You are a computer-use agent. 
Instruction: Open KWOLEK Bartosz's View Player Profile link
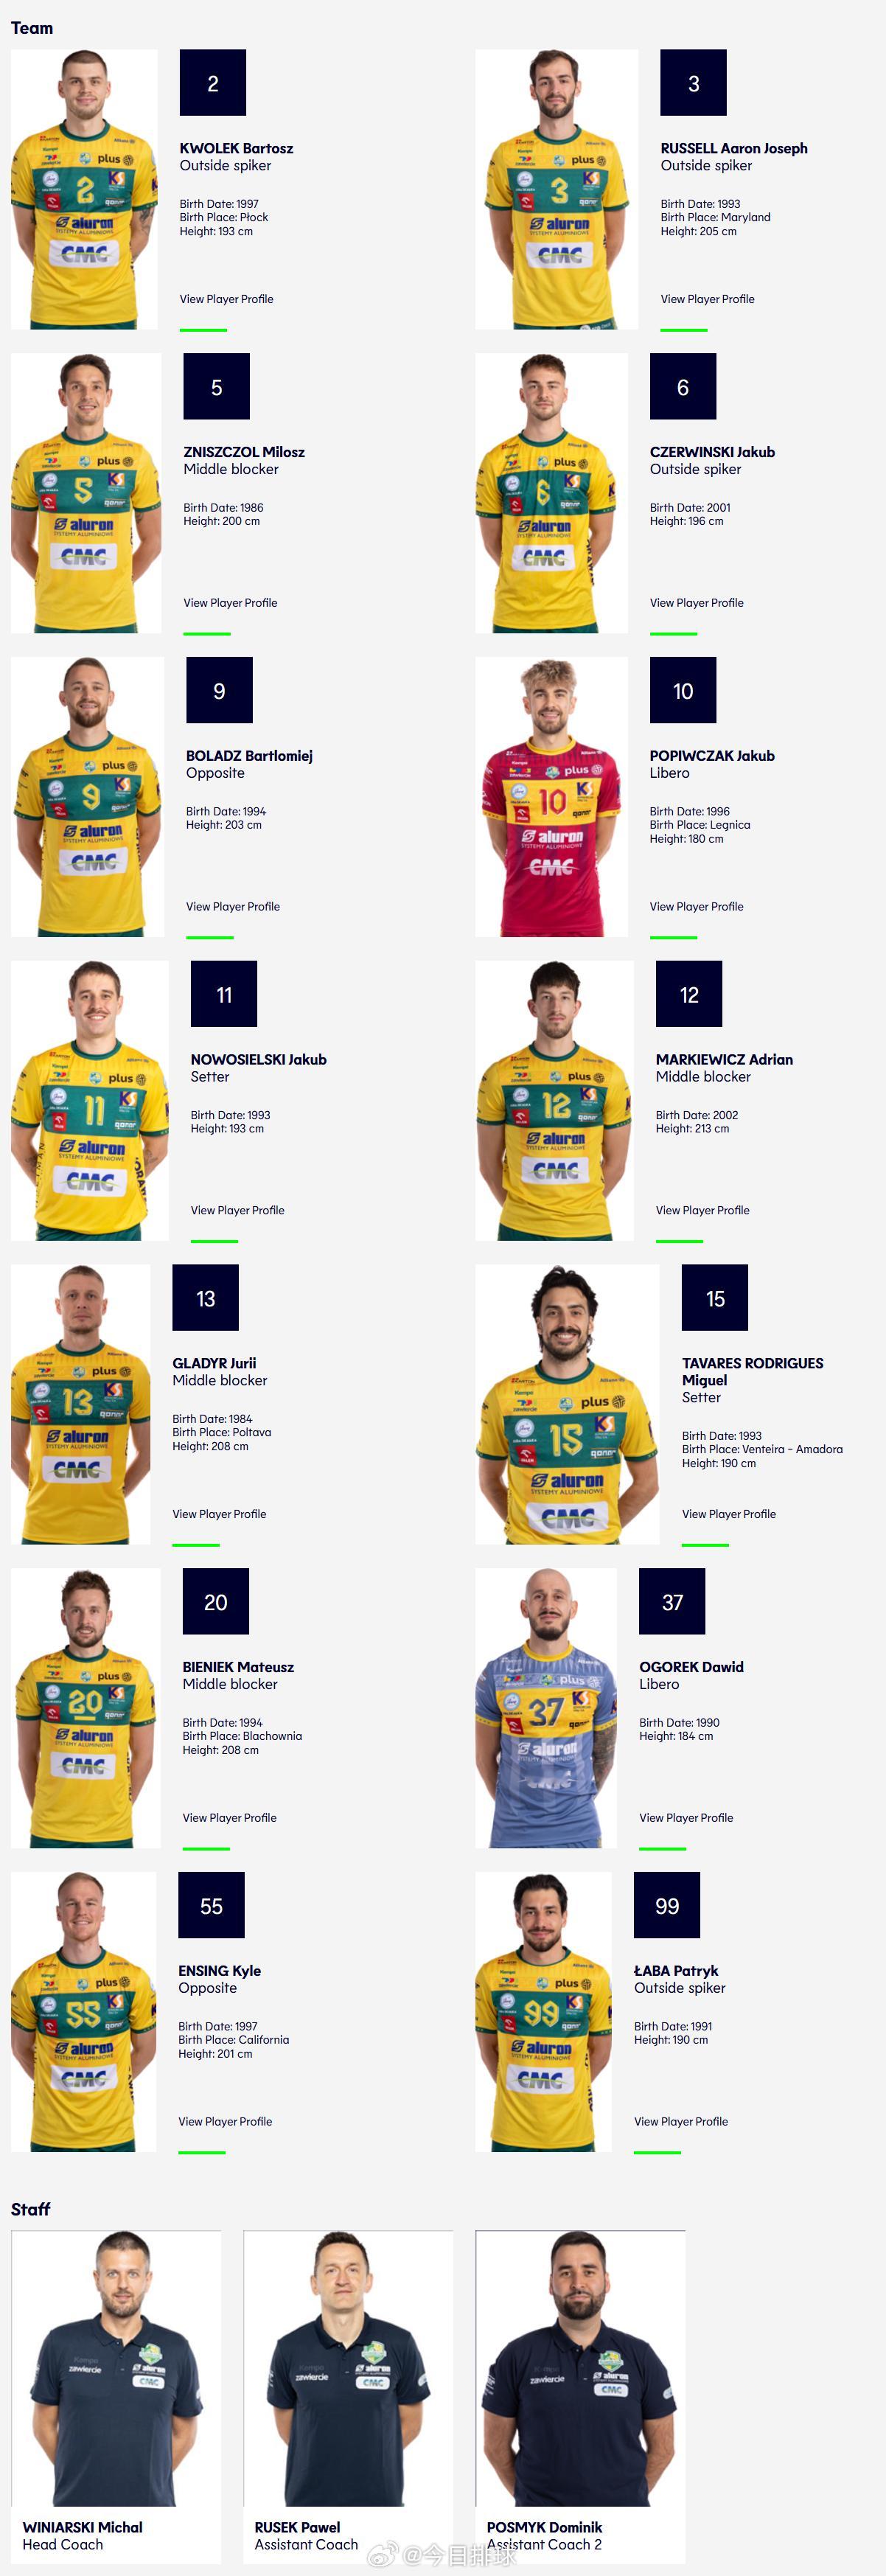[226, 299]
